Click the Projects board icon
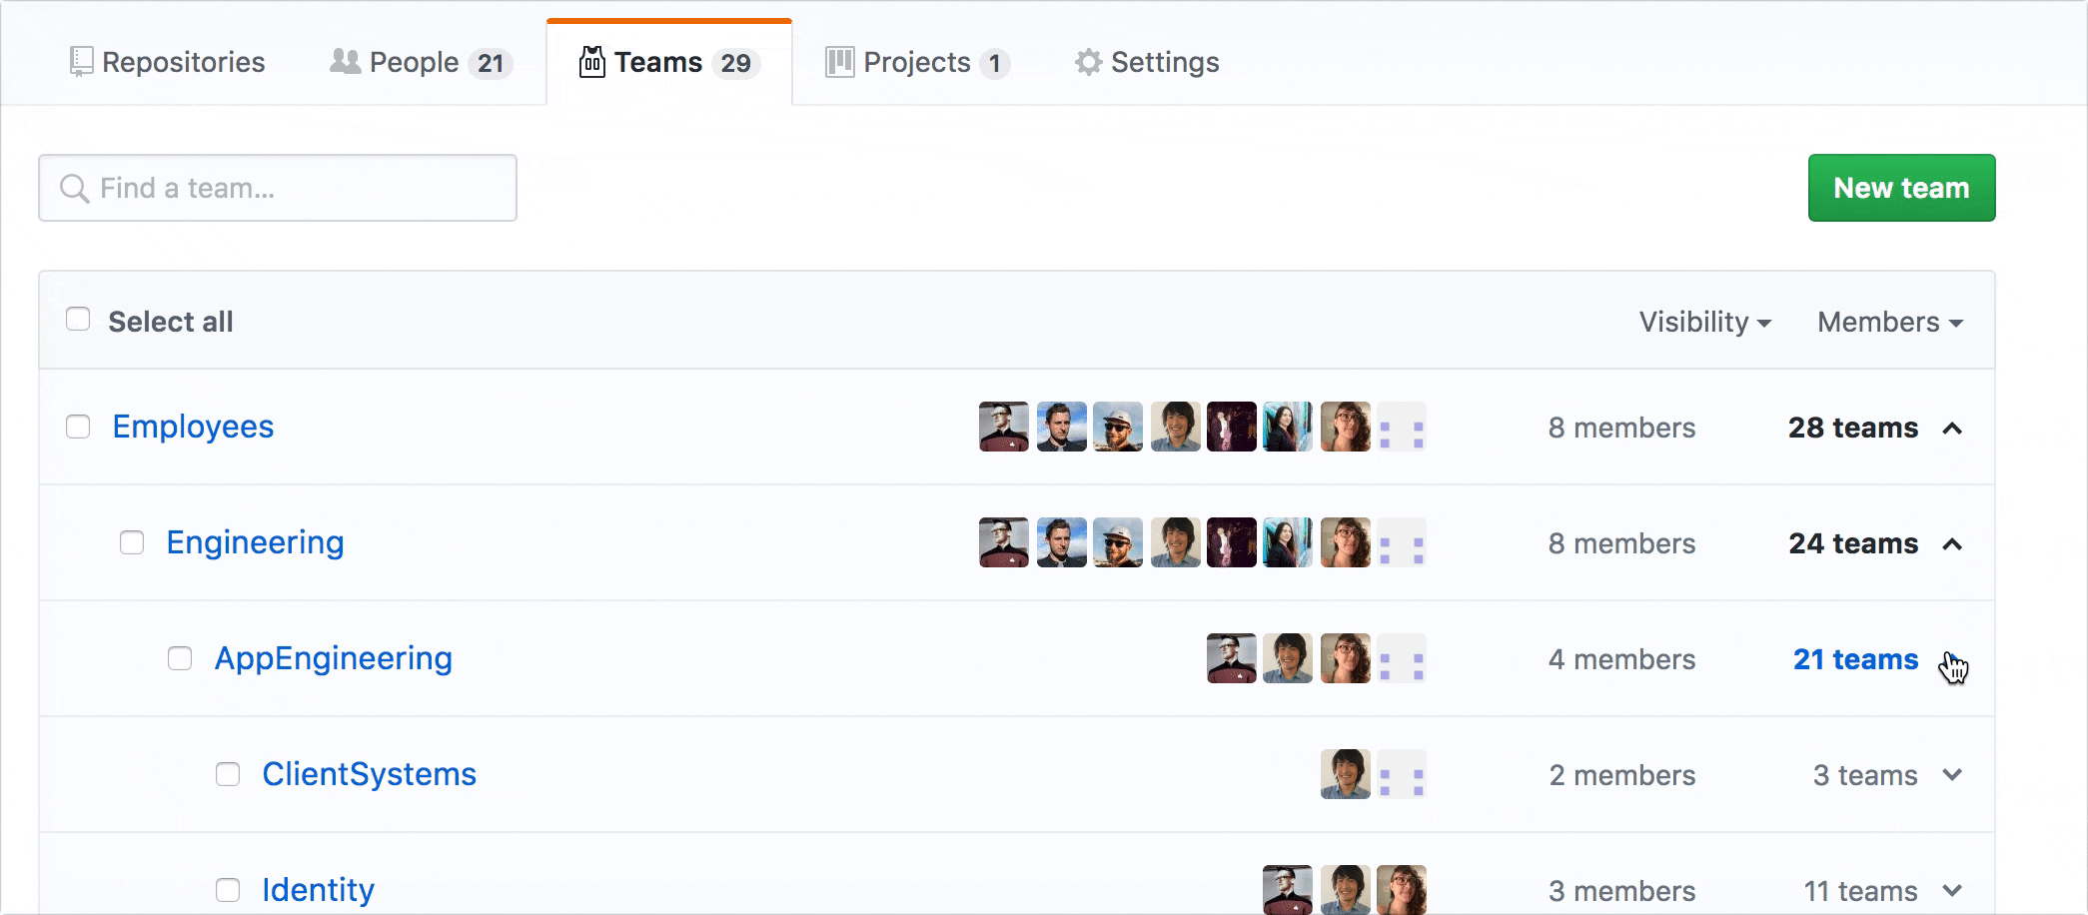The height and width of the screenshot is (915, 2088). pos(839,62)
